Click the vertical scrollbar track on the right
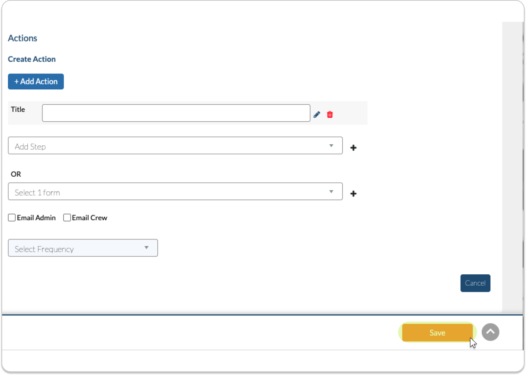526x375 pixels. click(513, 164)
